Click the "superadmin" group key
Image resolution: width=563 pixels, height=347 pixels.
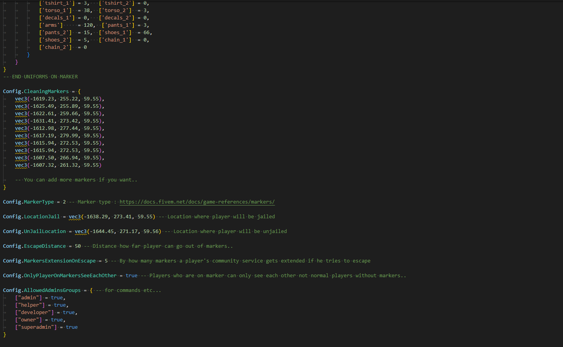coord(36,327)
